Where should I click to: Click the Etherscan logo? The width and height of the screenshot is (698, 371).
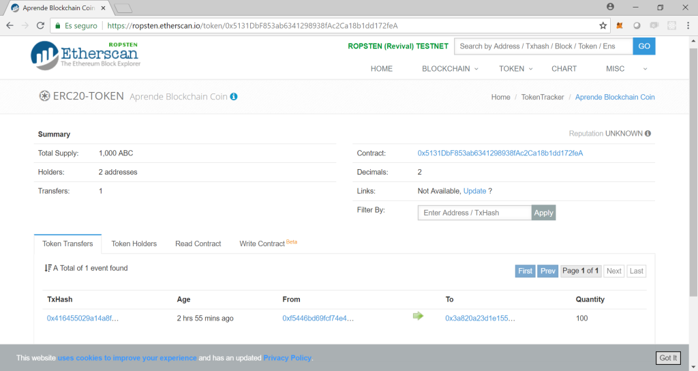tap(85, 55)
